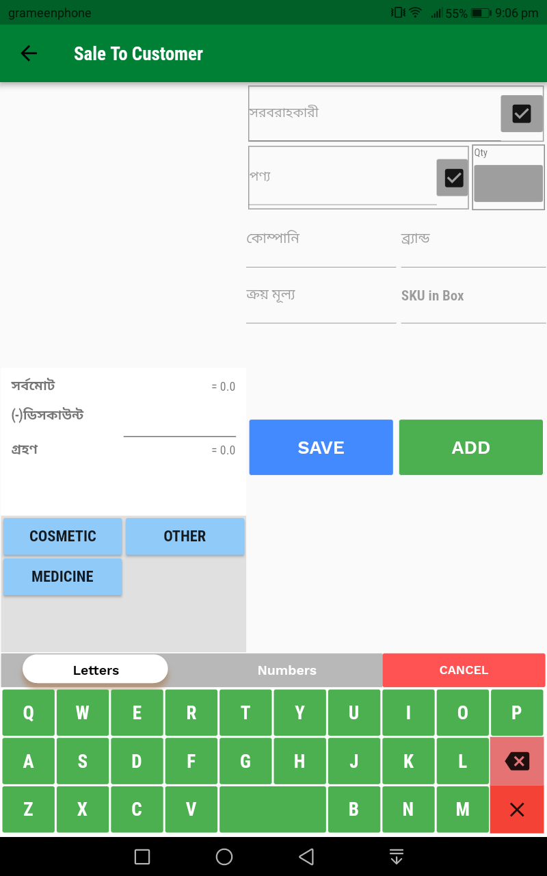This screenshot has height=876, width=547.
Task: Focus the Qty input field
Action: coord(508,183)
